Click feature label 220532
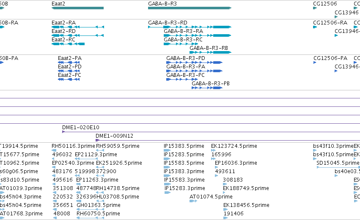360x220 pixels. coord(63,197)
